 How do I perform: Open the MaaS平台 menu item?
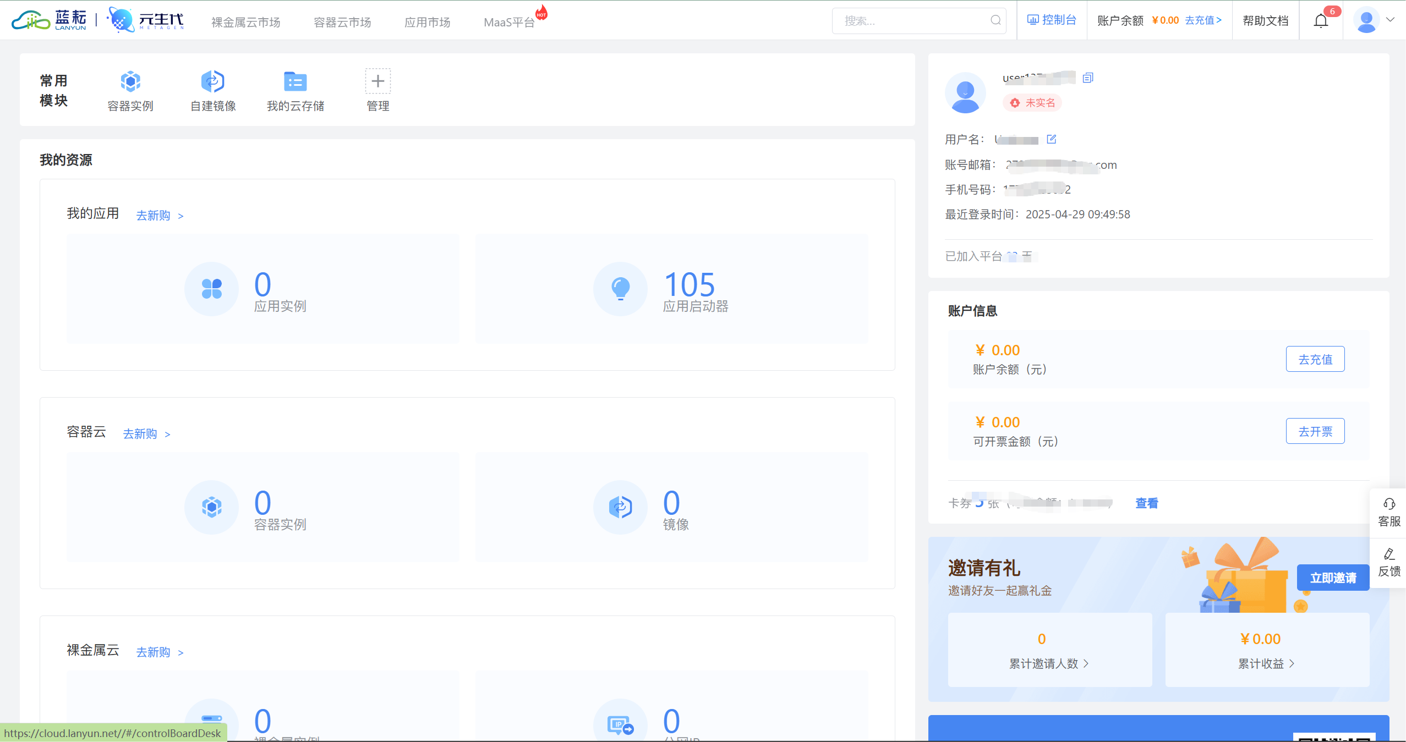click(508, 22)
